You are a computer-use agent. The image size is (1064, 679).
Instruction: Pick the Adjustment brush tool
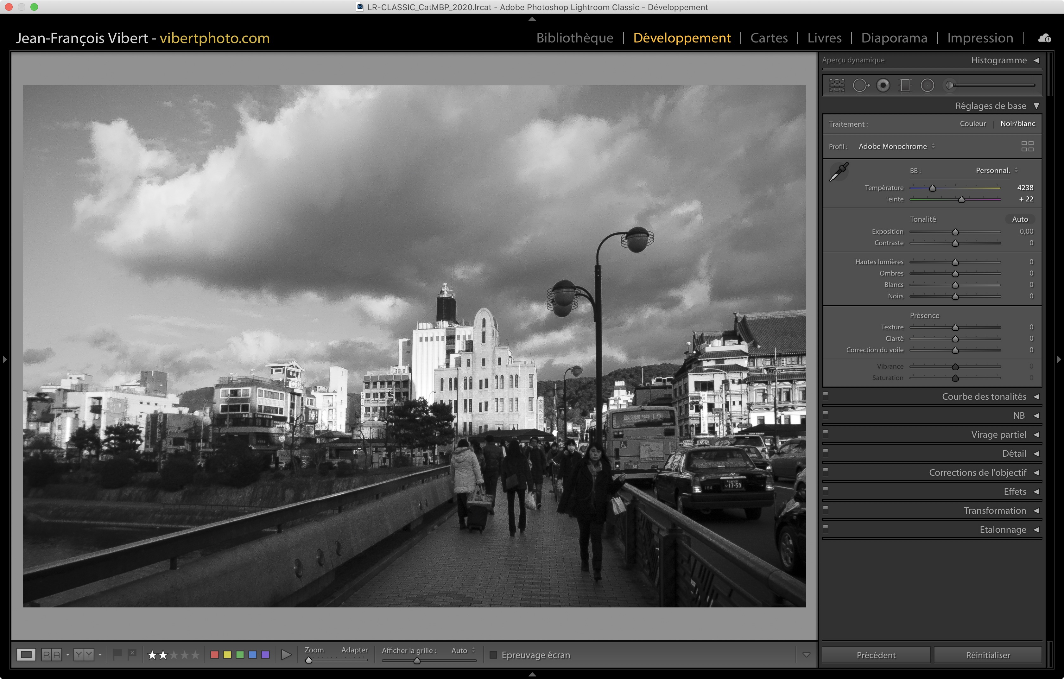(950, 85)
